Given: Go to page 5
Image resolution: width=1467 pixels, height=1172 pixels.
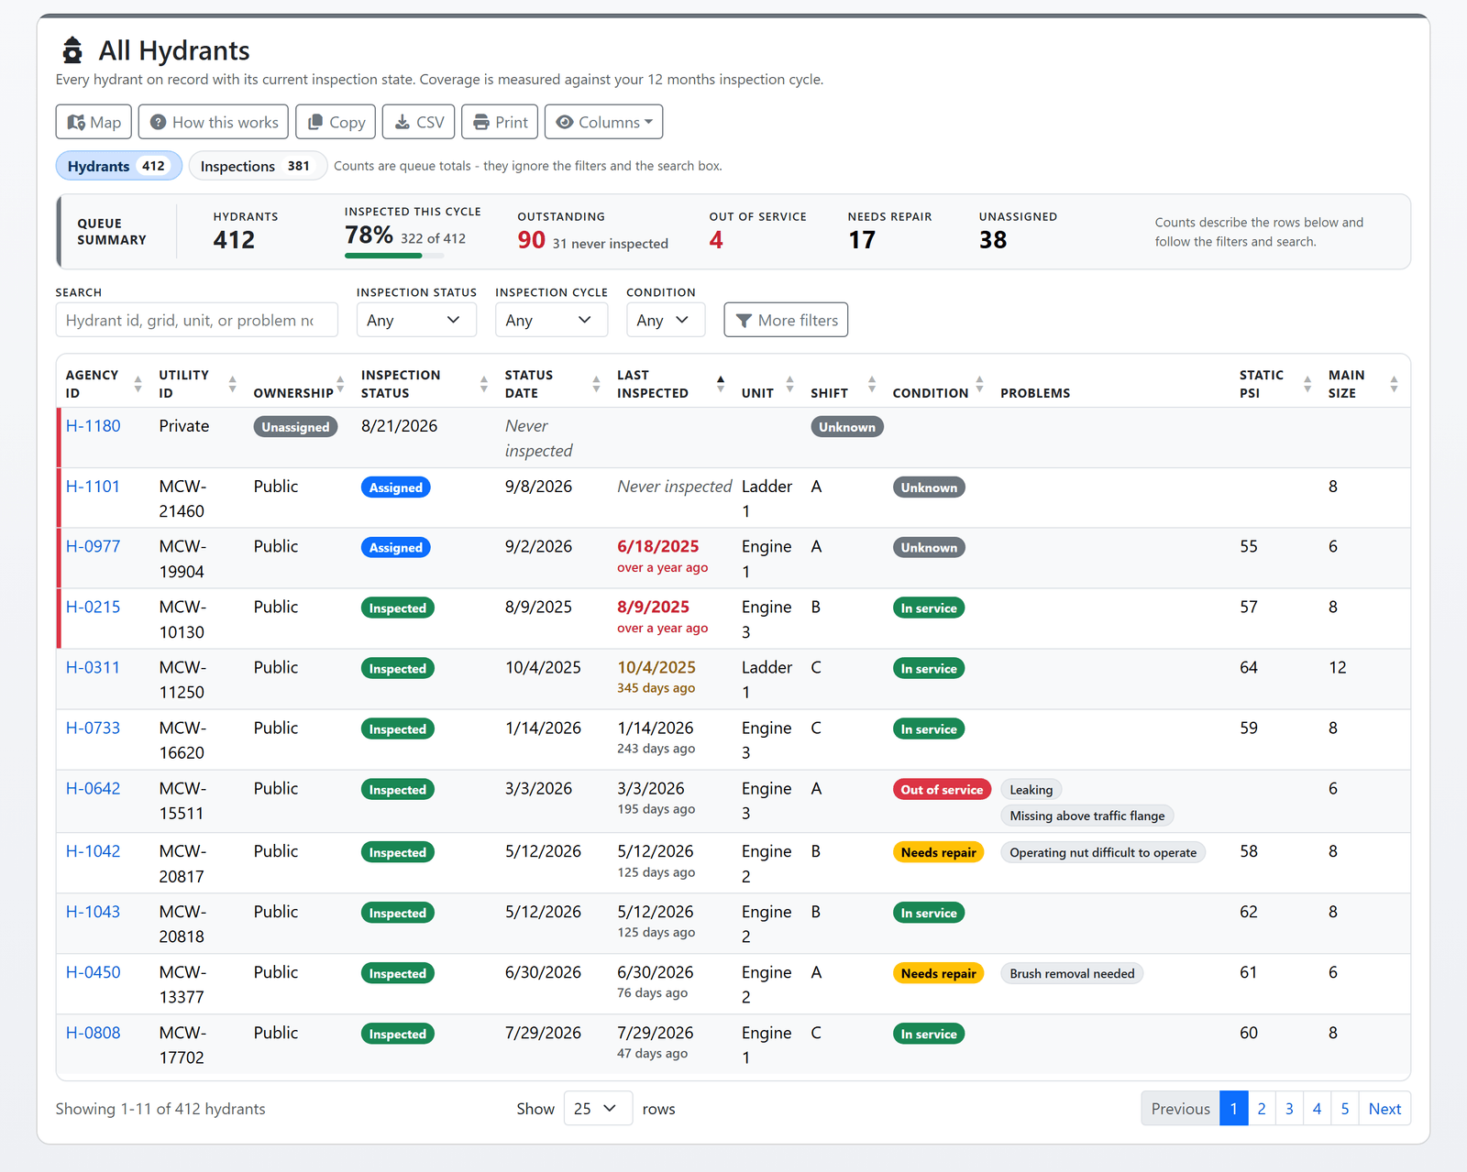Looking at the screenshot, I should 1345,1109.
